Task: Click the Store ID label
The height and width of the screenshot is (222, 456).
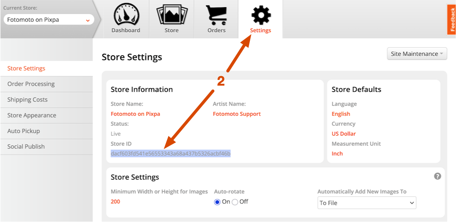Action: click(121, 144)
